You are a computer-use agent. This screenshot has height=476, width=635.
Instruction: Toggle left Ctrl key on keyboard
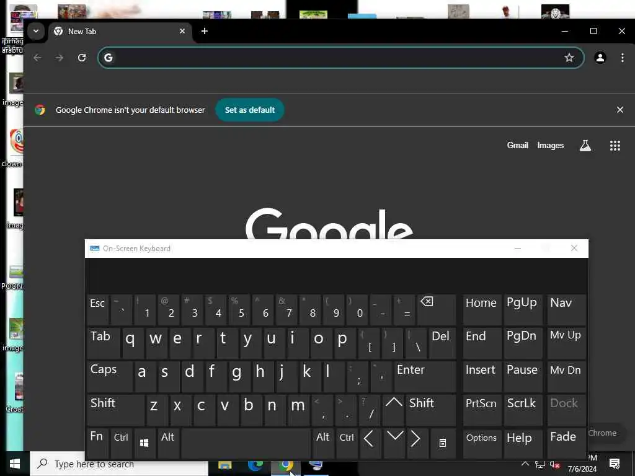121,443
